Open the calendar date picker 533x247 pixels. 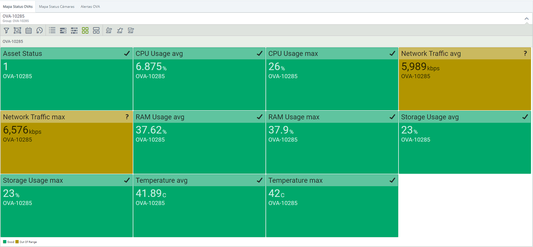pyautogui.click(x=28, y=30)
